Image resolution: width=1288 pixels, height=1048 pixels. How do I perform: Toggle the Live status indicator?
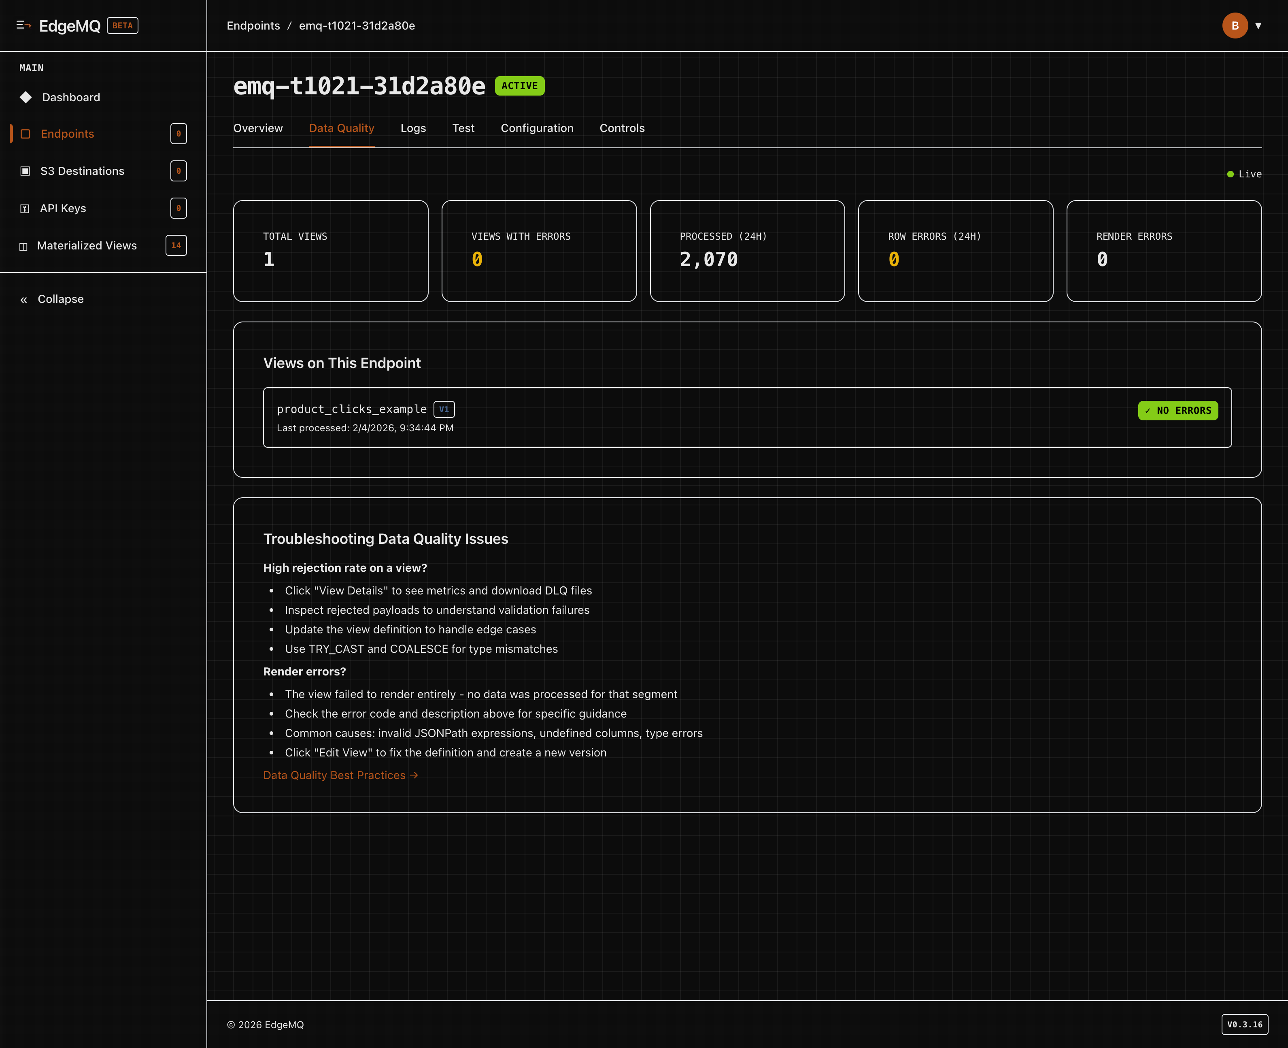pyautogui.click(x=1243, y=174)
